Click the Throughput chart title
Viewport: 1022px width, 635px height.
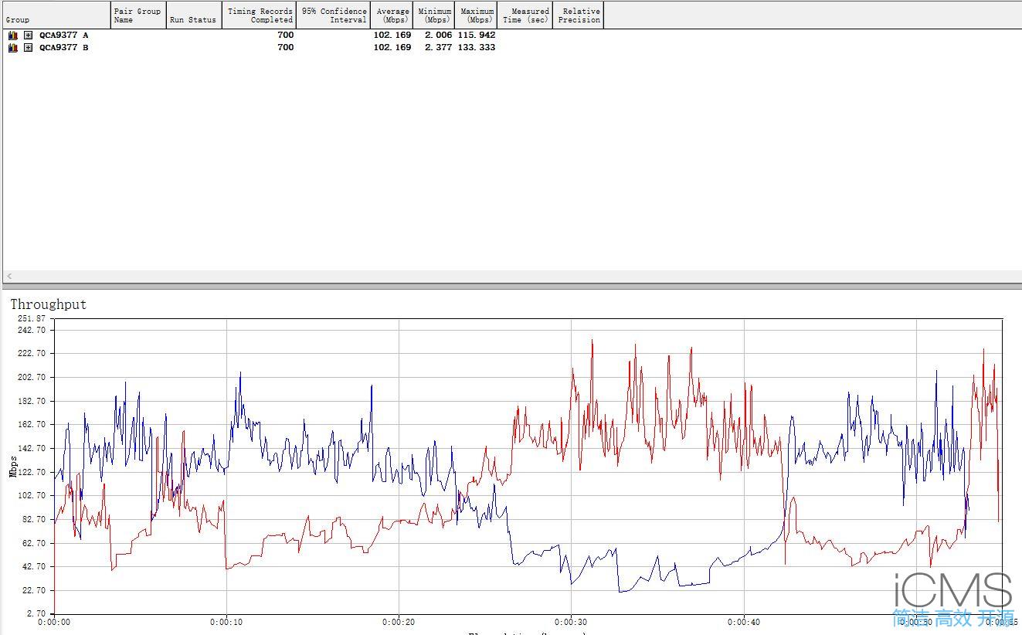point(48,304)
